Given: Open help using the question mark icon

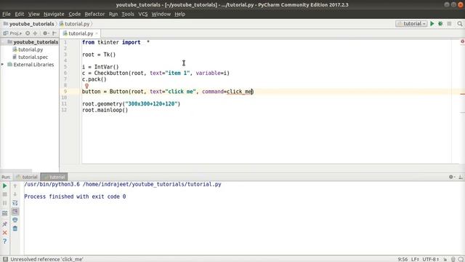Looking at the screenshot, I should (x=5, y=241).
